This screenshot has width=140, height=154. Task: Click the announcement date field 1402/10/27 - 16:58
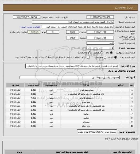coord(27,17)
